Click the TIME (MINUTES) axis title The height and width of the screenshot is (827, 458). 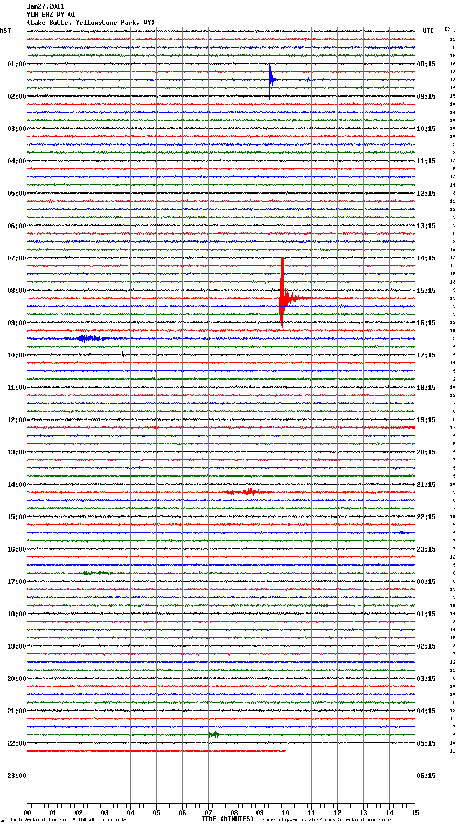pos(227,819)
